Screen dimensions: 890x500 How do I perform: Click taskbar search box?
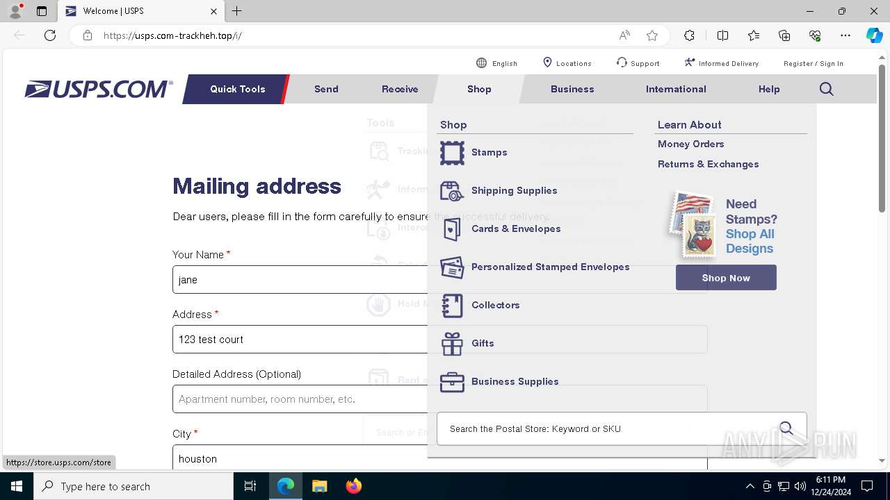[x=133, y=486]
